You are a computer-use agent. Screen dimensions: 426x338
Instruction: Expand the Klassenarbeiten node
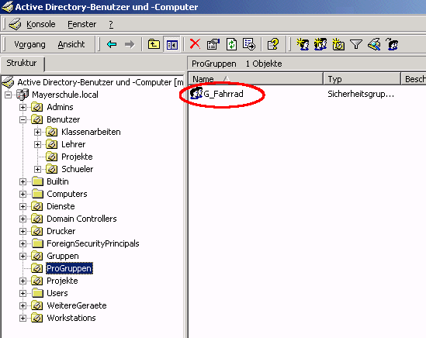pos(37,133)
